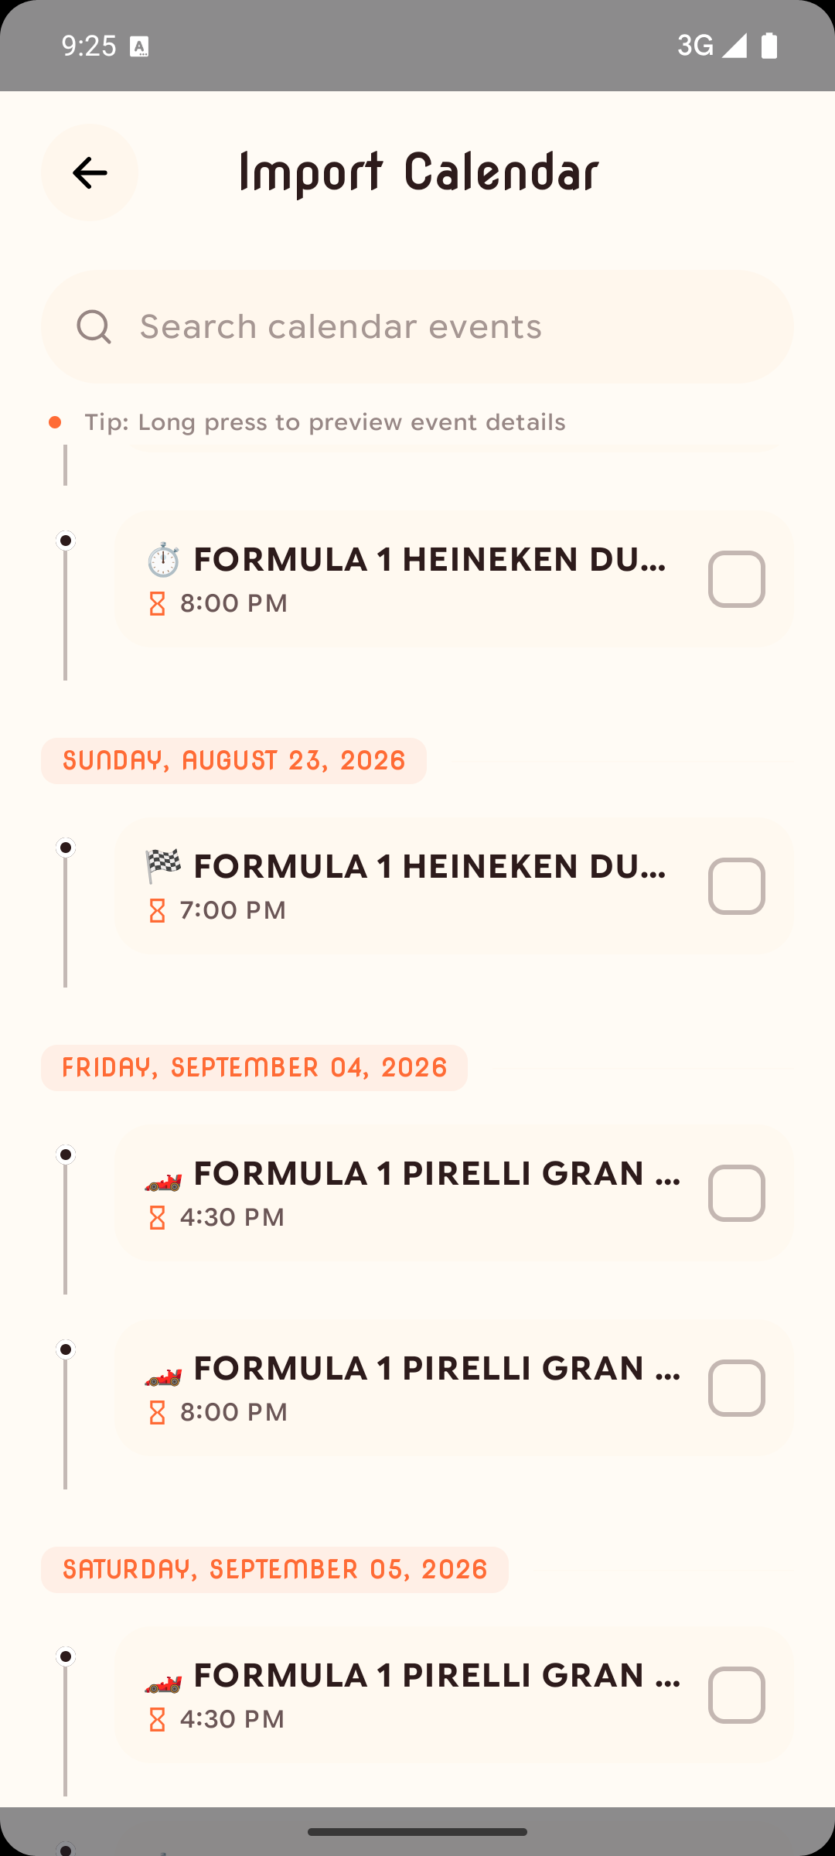Tap the back arrow button

pos(90,172)
